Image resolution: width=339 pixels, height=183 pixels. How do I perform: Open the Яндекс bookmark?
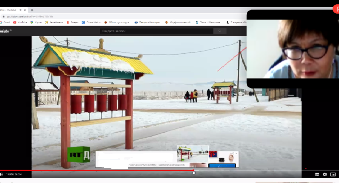click(73, 22)
